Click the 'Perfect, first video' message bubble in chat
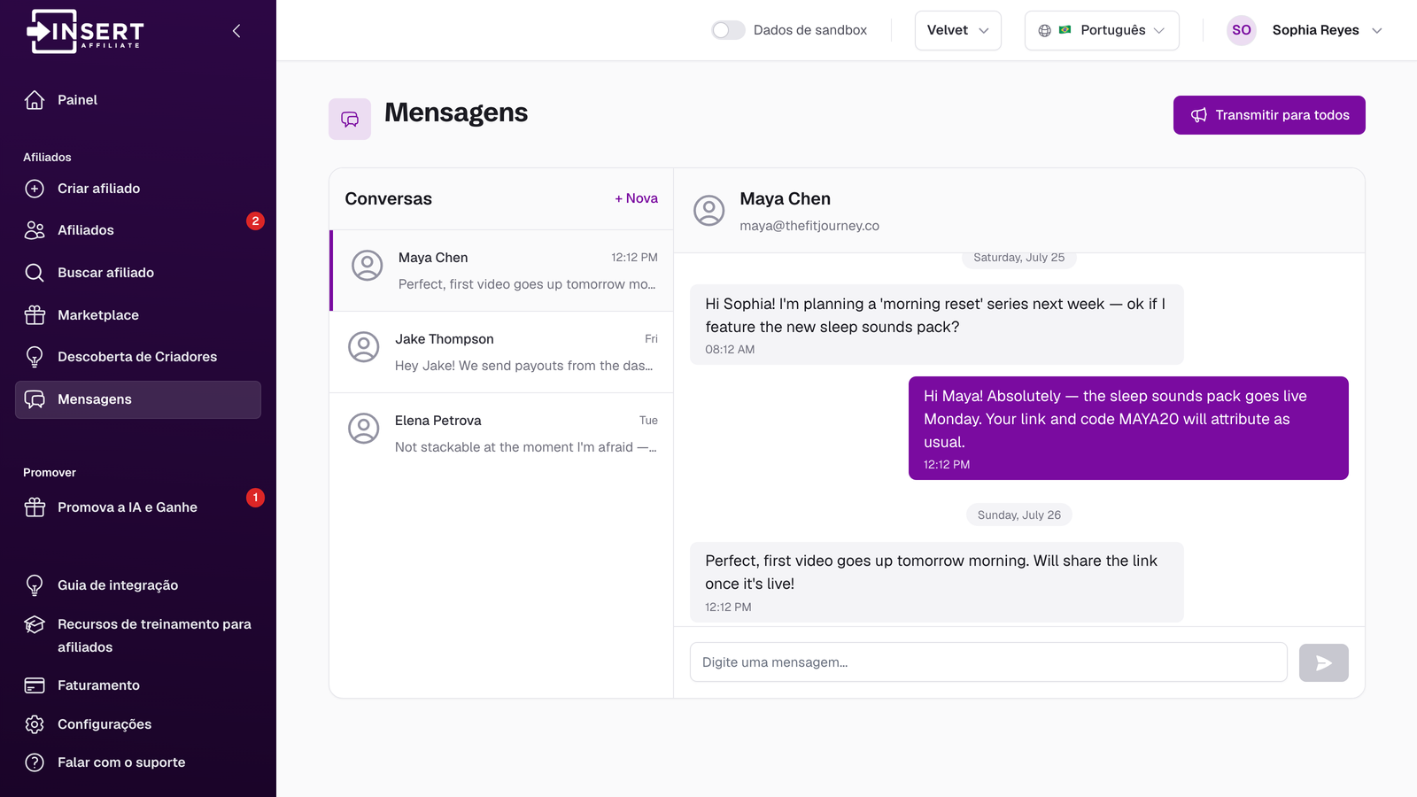 tap(937, 582)
